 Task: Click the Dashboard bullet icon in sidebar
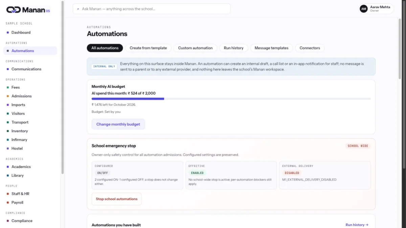point(8,33)
